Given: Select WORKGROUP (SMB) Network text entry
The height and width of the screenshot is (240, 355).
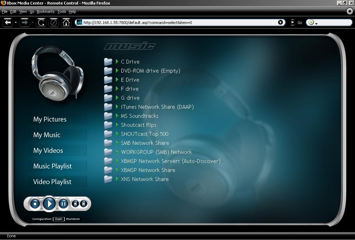Looking at the screenshot, I should pos(156,152).
